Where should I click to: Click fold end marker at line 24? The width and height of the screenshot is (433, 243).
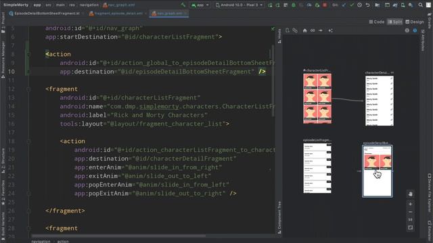click(28, 193)
